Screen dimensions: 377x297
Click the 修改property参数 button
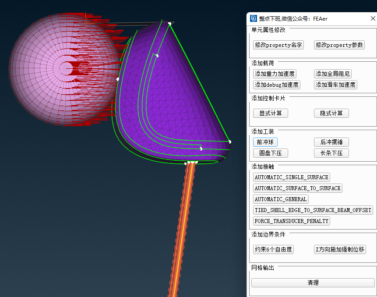(339, 45)
